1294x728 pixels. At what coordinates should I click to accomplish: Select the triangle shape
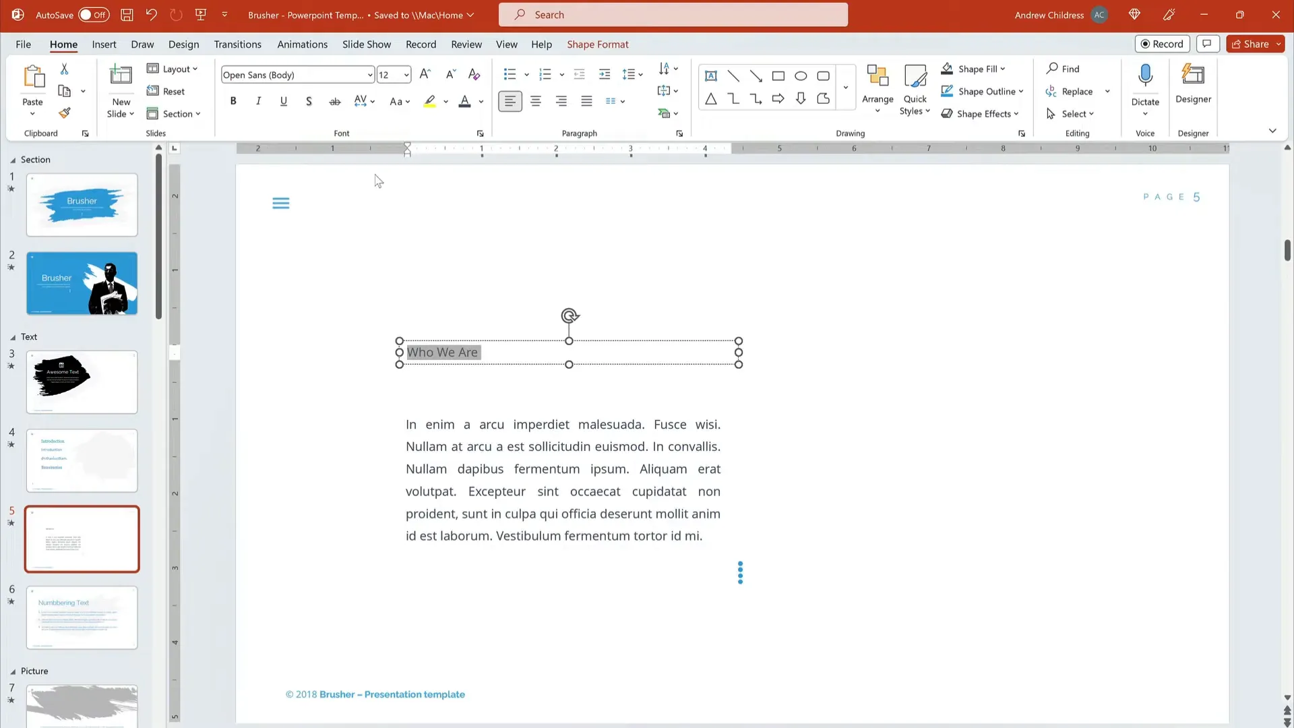coord(711,99)
